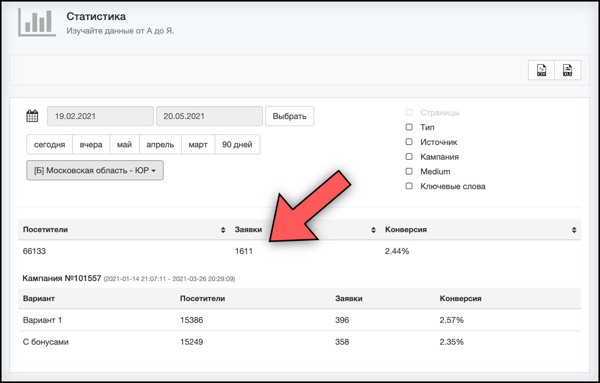Click the Кампания №101557 heading
The image size is (600, 383).
pyautogui.click(x=62, y=278)
